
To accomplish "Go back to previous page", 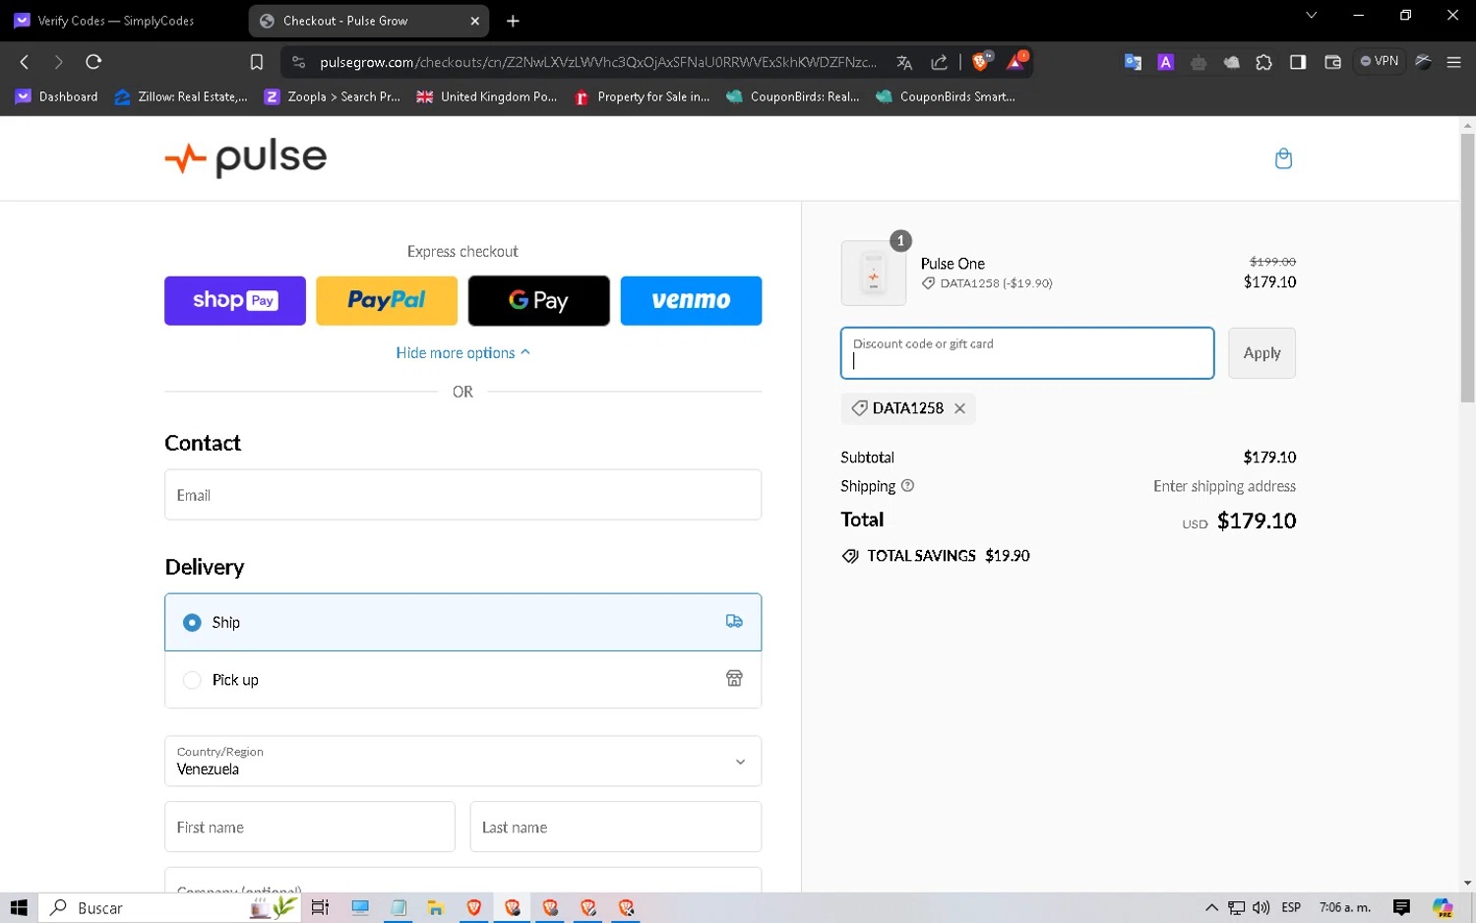I will coord(25,62).
